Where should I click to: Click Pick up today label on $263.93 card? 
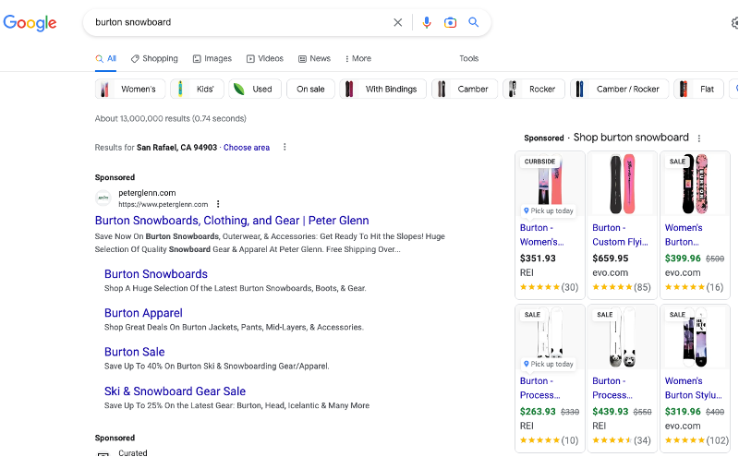(x=549, y=364)
